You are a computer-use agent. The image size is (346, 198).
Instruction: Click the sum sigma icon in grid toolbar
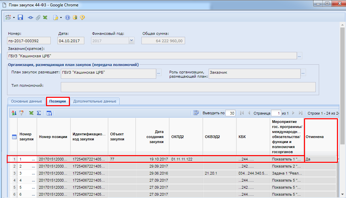[39, 113]
